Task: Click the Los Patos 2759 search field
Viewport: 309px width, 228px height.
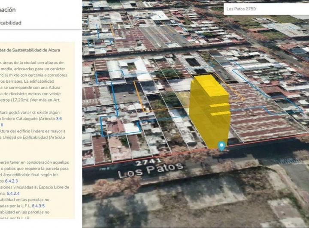Action: pos(264,9)
